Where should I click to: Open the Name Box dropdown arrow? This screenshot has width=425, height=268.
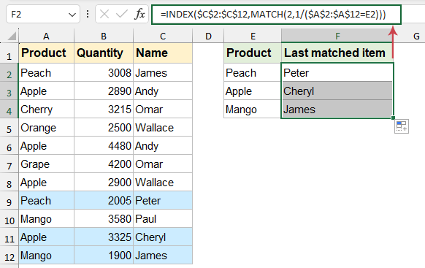72,15
